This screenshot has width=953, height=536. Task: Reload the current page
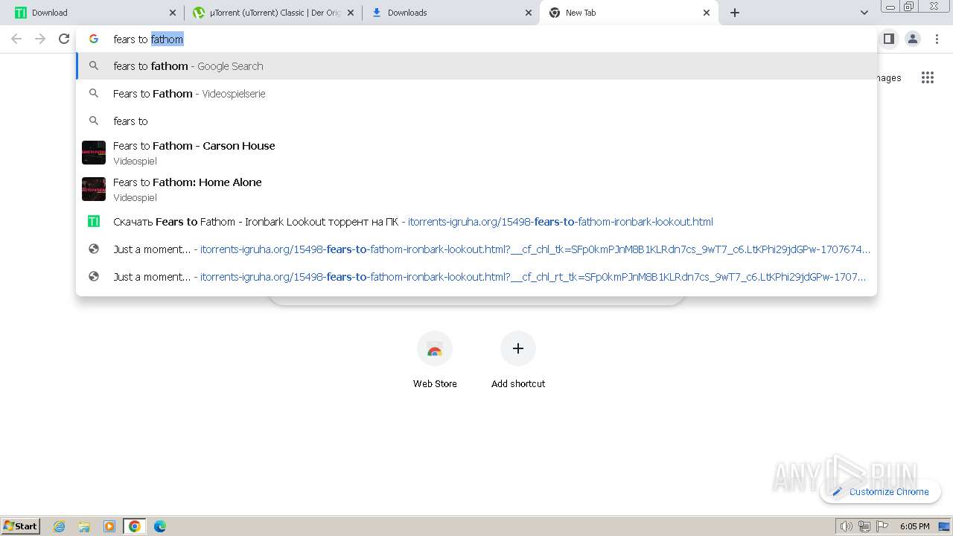coord(64,39)
